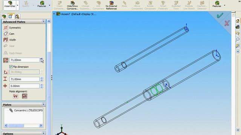The width and height of the screenshot is (241, 135).
Task: Select the Symmetric mate icon
Action: [6, 28]
